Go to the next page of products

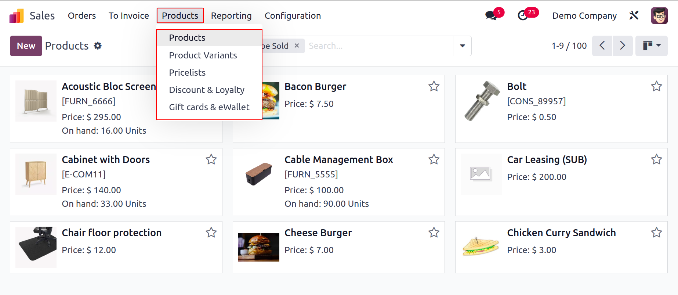(623, 46)
